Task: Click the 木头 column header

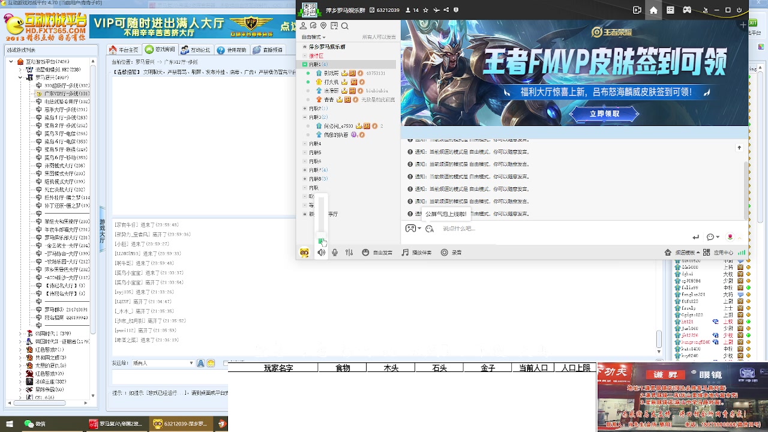Action: [391, 368]
